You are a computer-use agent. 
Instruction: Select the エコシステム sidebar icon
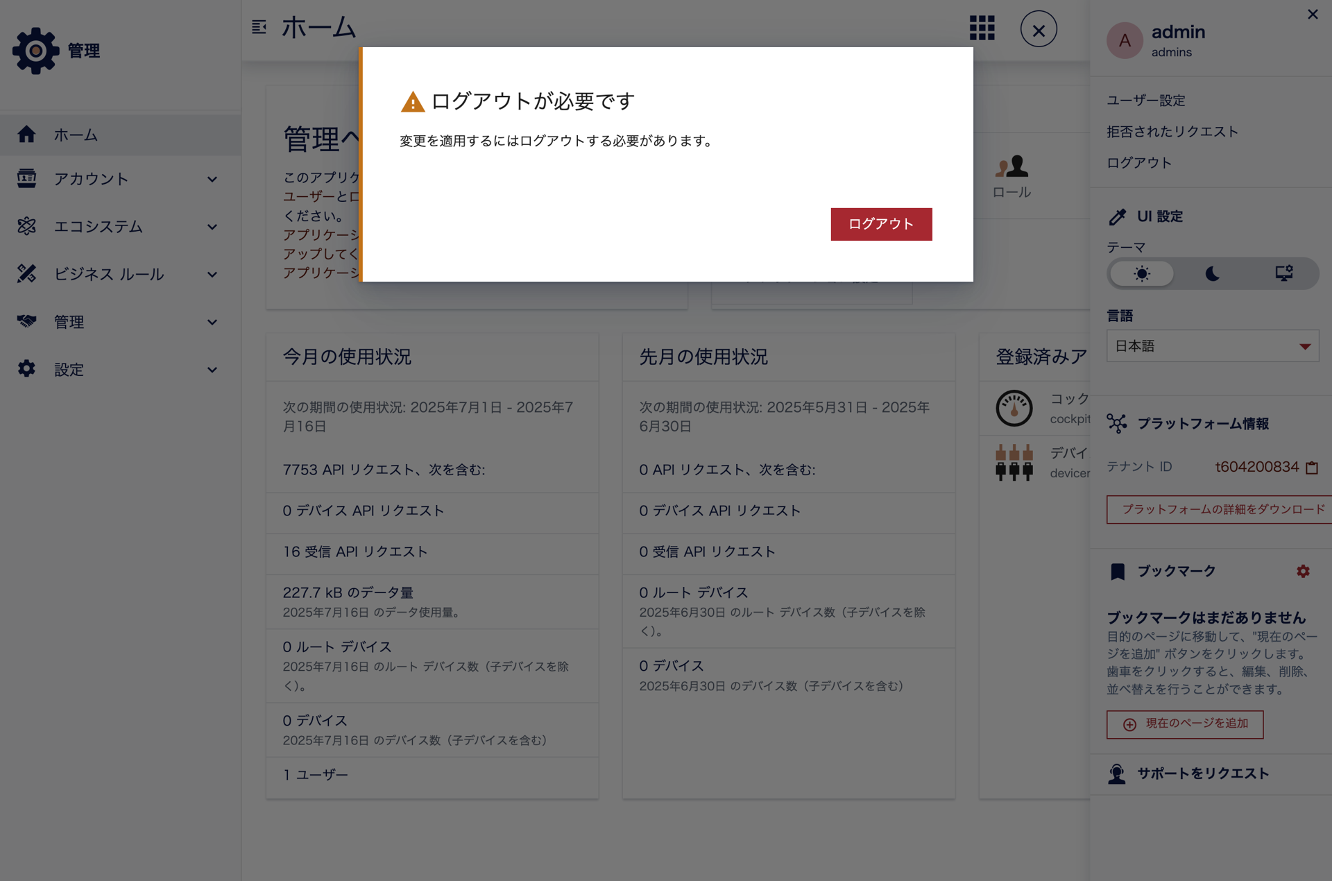pos(26,226)
